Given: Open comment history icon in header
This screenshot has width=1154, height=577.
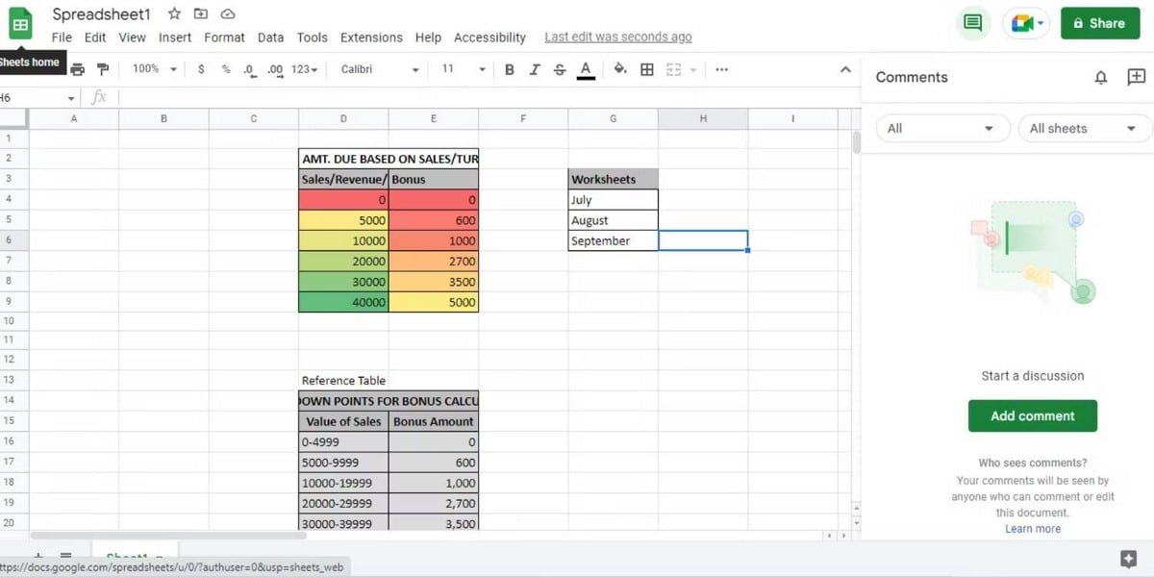Looking at the screenshot, I should (973, 23).
